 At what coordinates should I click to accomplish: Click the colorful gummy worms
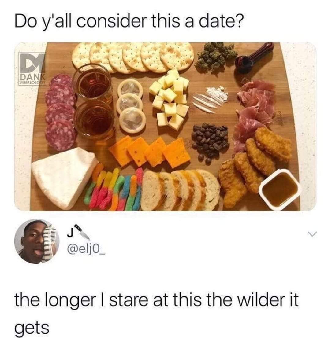click(x=117, y=187)
